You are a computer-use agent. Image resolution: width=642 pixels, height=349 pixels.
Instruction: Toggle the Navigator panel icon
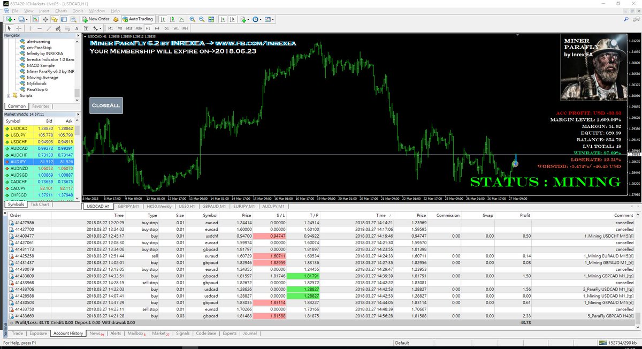pos(55,19)
